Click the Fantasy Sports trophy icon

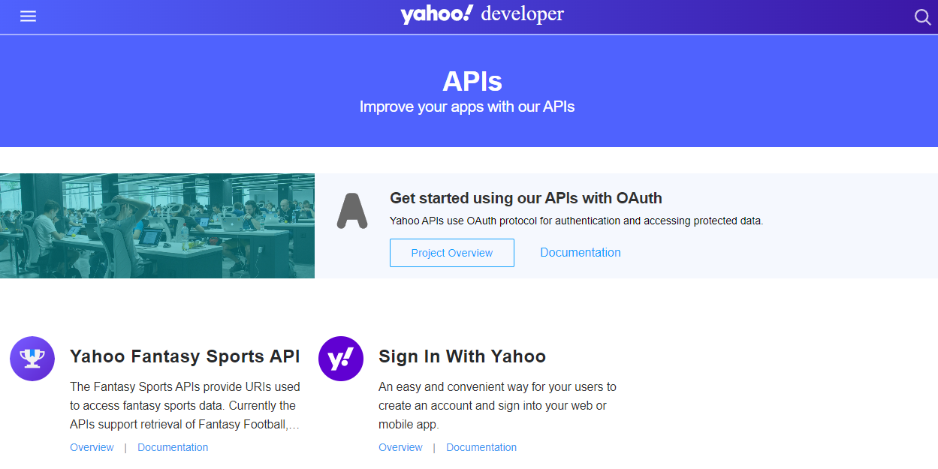click(x=32, y=359)
